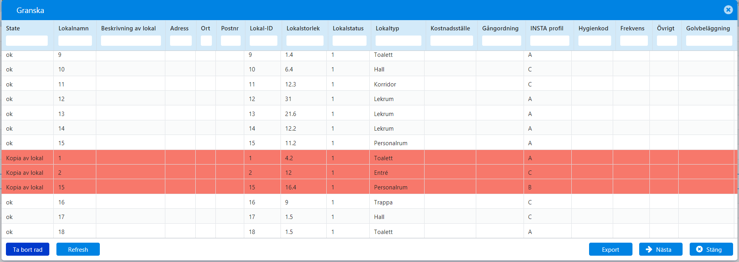Sort by Lokaltyp column header
739x262 pixels.
(x=387, y=28)
